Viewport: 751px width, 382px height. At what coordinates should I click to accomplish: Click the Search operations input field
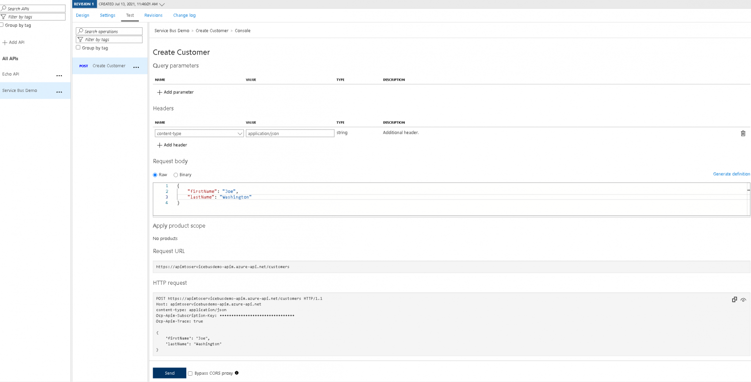point(109,31)
